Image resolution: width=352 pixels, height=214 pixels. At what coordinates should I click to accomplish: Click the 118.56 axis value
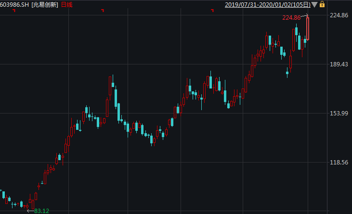339,163
